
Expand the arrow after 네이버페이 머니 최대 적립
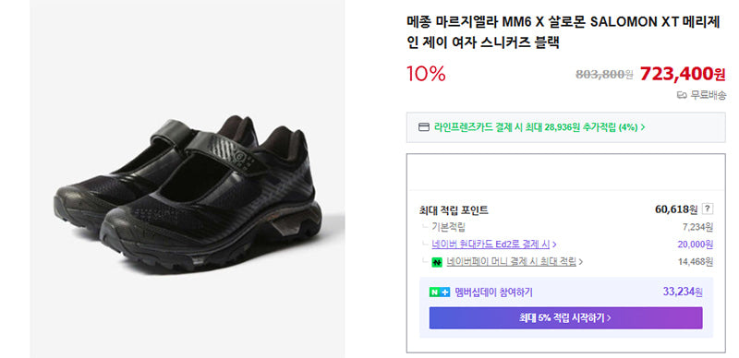pyautogui.click(x=580, y=262)
